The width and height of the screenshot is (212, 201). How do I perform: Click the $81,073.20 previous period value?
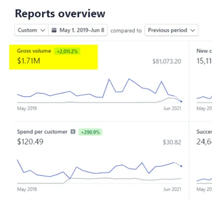click(x=166, y=61)
